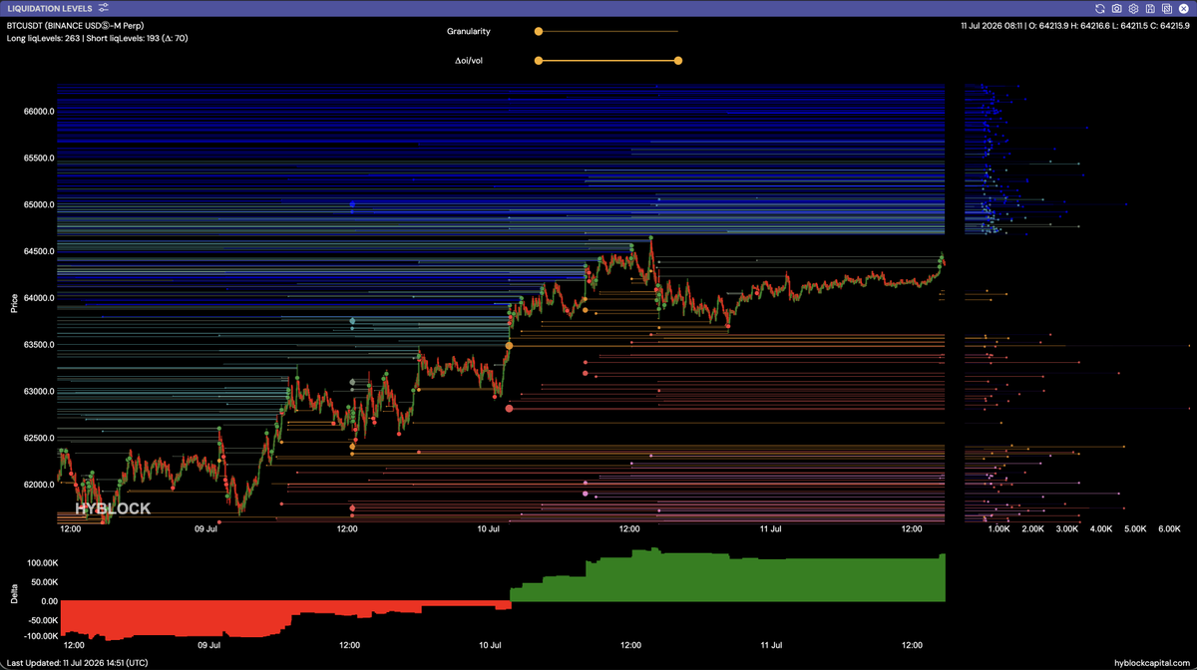Click the 65000.0 price axis label
Image resolution: width=1197 pixels, height=670 pixels.
[x=38, y=204]
